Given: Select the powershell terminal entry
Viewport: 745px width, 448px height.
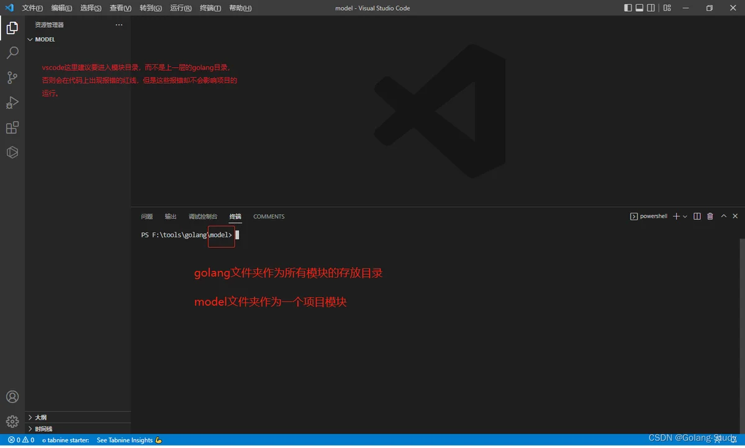Looking at the screenshot, I should tap(649, 216).
